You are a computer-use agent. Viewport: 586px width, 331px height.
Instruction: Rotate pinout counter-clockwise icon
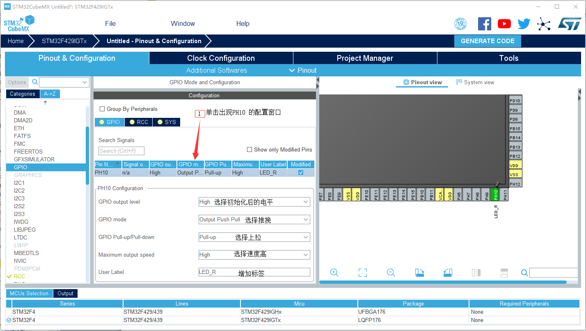pos(448,273)
